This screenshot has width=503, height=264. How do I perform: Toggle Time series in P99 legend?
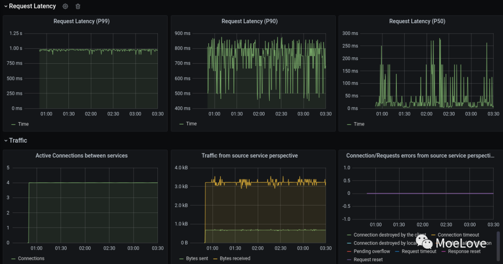[x=23, y=124]
